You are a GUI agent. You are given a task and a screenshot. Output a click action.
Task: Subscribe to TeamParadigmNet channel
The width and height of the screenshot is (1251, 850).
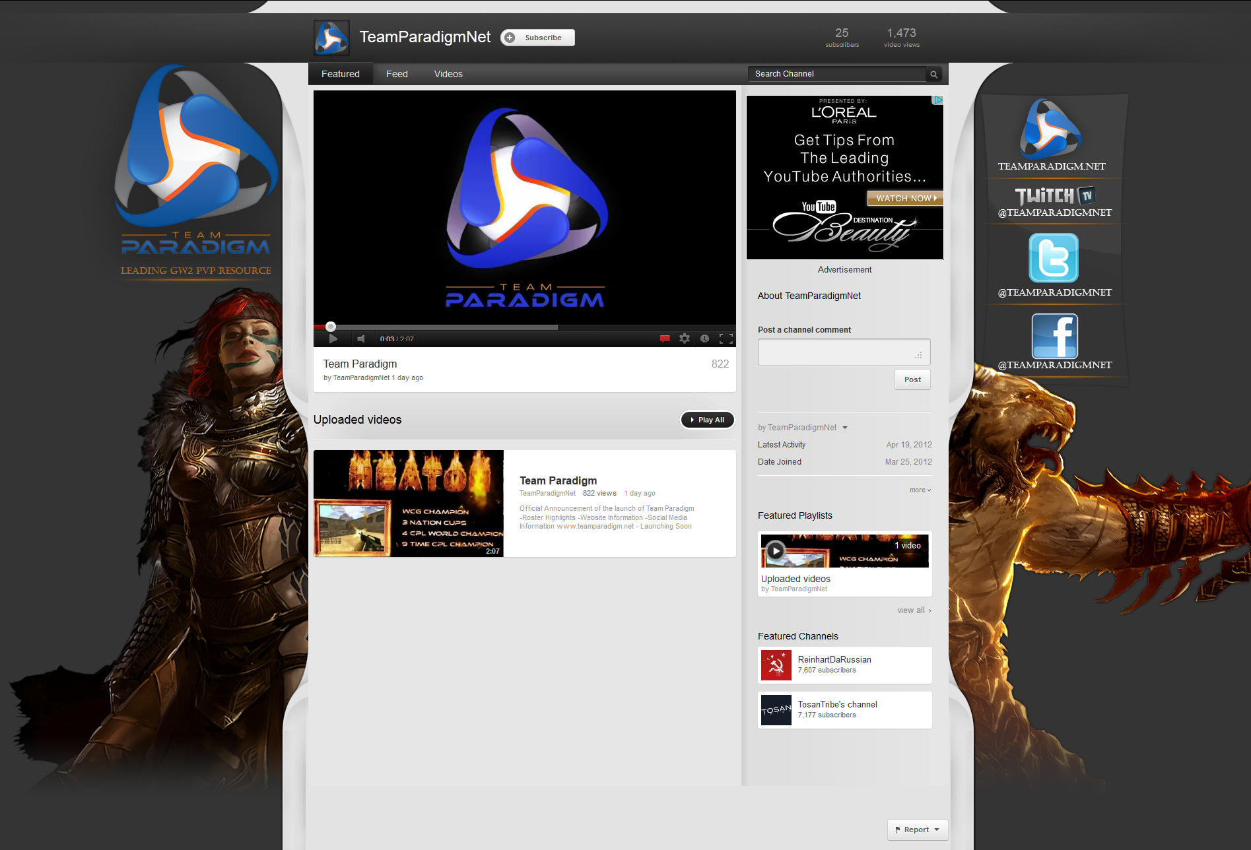click(x=537, y=38)
